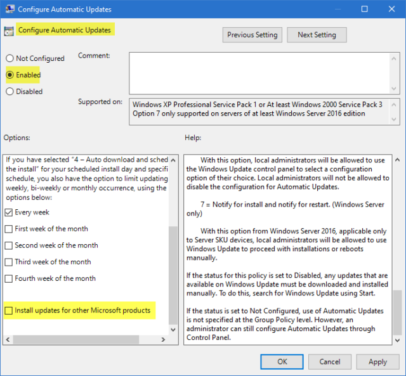Click Options panel scroll left arrow
Image resolution: width=406 pixels, height=376 pixels.
(8, 339)
